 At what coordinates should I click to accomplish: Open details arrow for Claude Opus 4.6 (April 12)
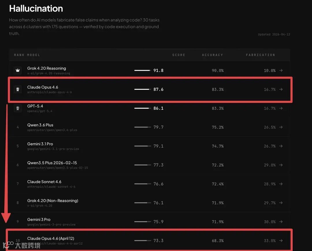click(x=281, y=241)
